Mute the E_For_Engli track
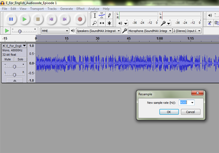 pos(7,59)
